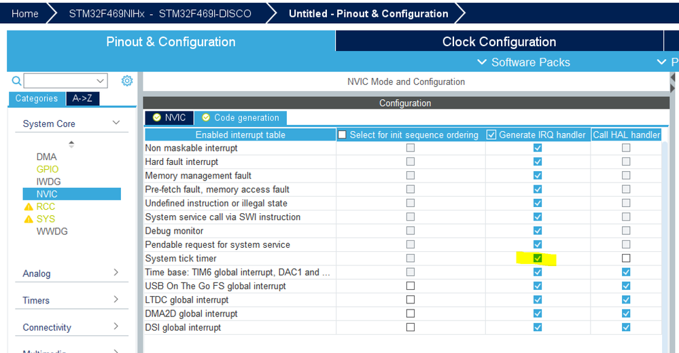Click the Code generation tab check icon
Image resolution: width=679 pixels, height=353 pixels.
pos(206,117)
